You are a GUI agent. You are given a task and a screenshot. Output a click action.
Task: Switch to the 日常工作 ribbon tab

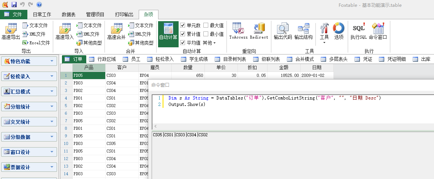(x=42, y=15)
